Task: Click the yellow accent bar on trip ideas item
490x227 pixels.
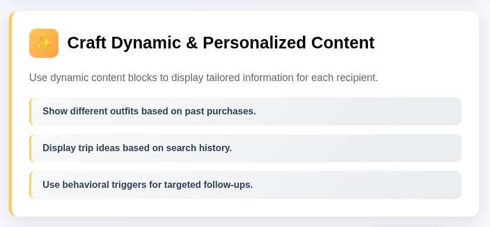Action: [30, 148]
